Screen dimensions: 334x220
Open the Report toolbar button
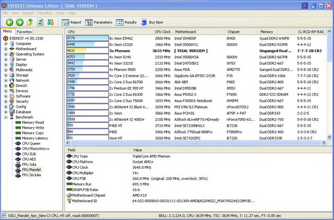(x=71, y=22)
